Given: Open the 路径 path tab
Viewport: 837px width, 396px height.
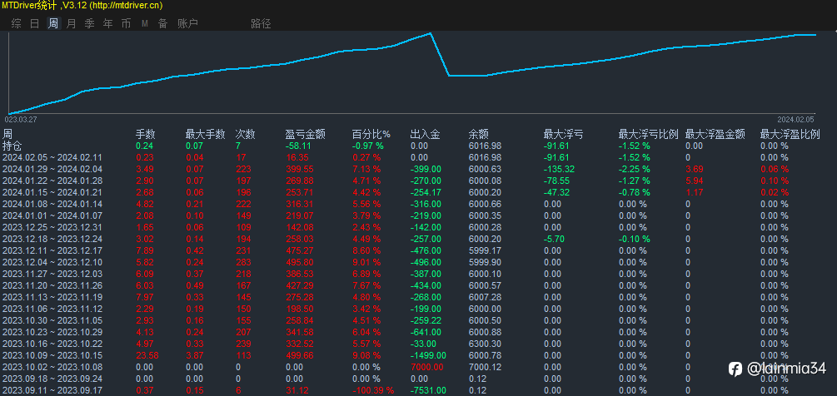Looking at the screenshot, I should (261, 23).
